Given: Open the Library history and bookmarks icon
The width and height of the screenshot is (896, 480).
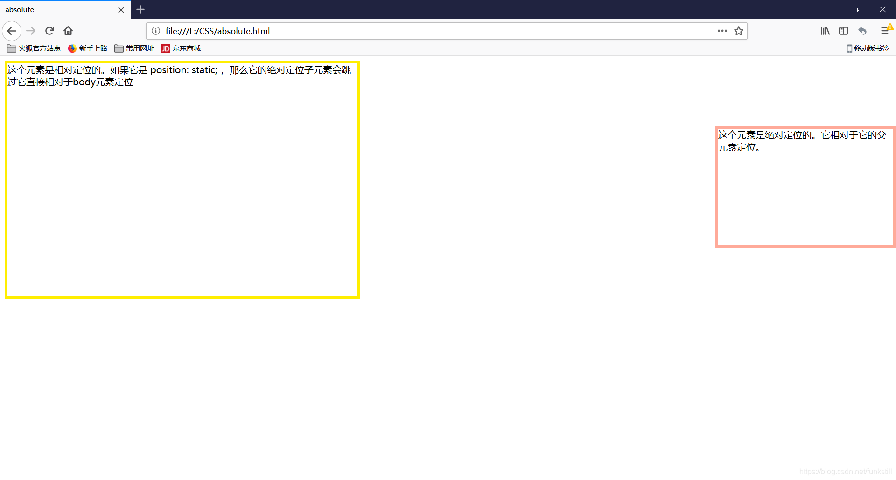Looking at the screenshot, I should [x=825, y=31].
